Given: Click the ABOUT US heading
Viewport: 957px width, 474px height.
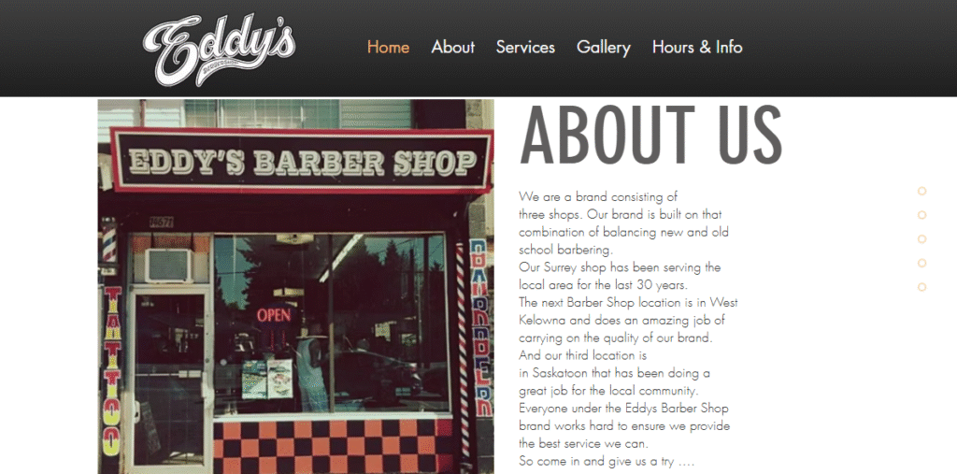Looking at the screenshot, I should [650, 135].
